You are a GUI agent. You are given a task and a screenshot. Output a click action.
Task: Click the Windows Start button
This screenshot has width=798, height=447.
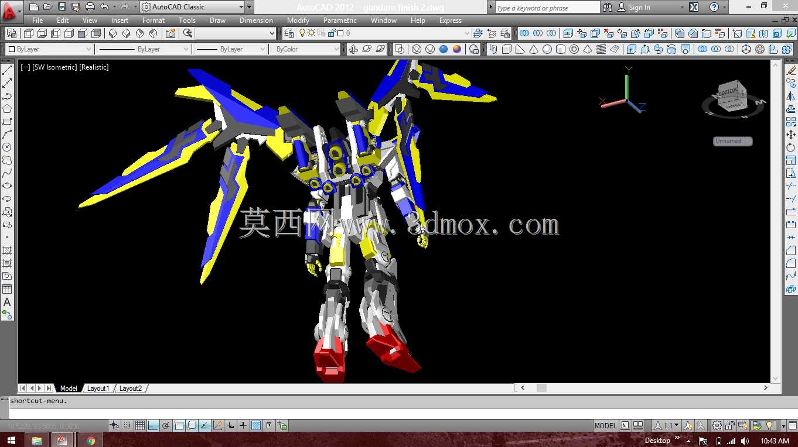tap(11, 441)
